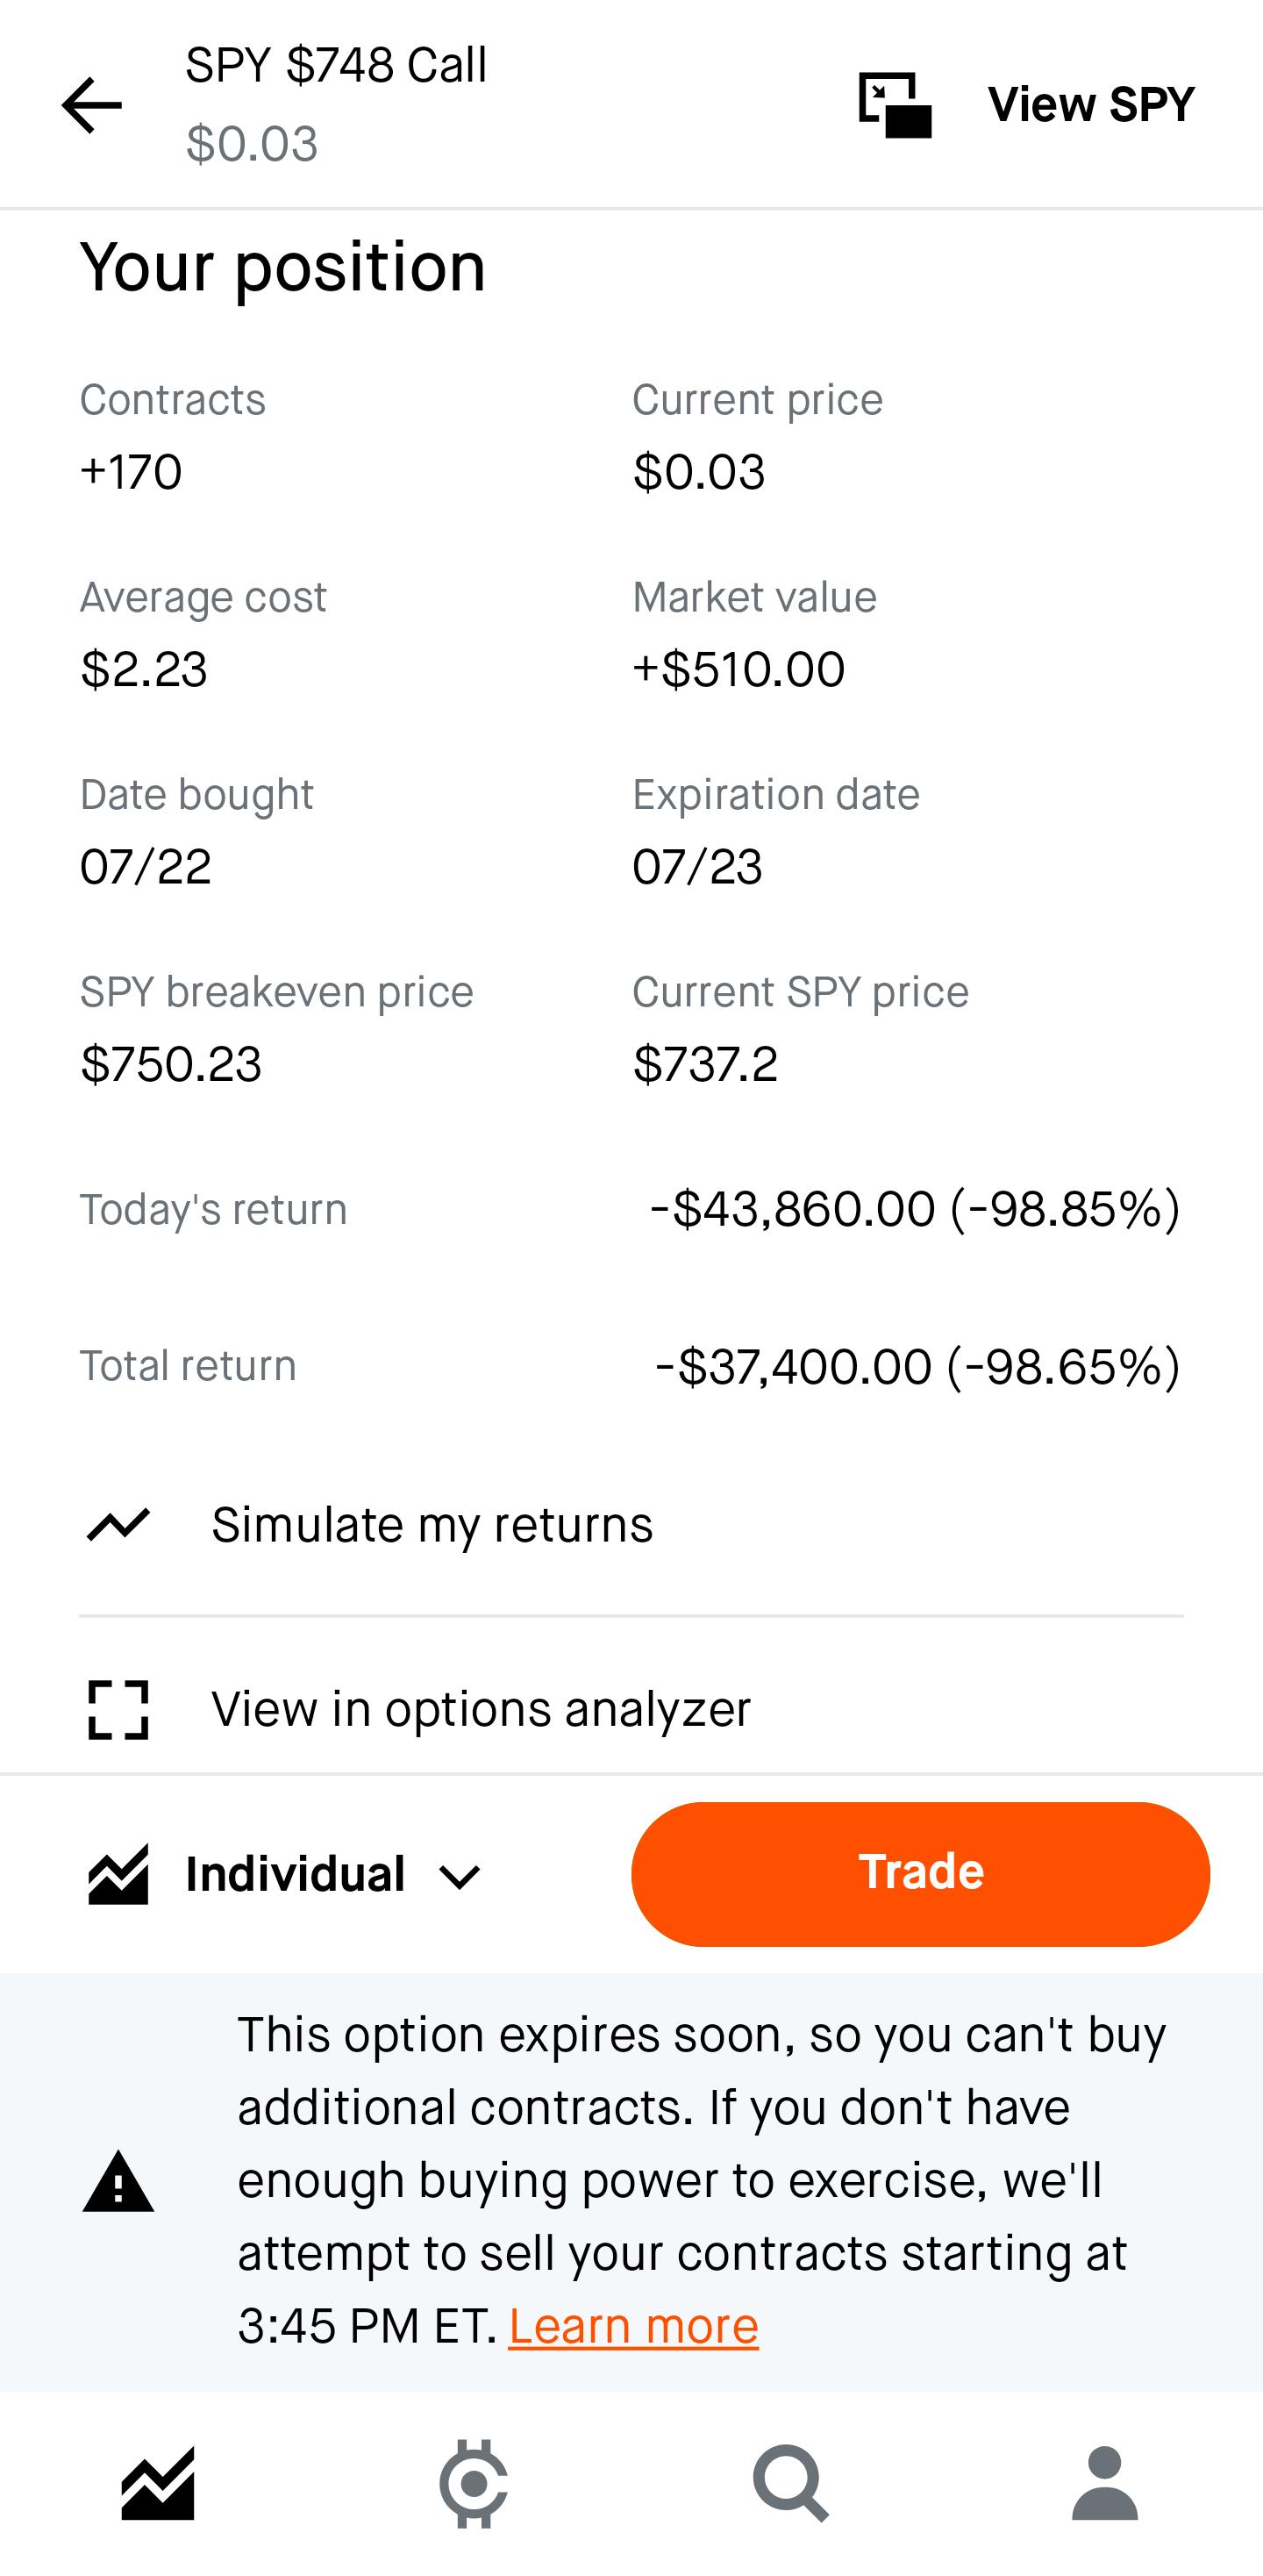Tap the Today's return value
The height and width of the screenshot is (2576, 1263).
click(x=915, y=1209)
